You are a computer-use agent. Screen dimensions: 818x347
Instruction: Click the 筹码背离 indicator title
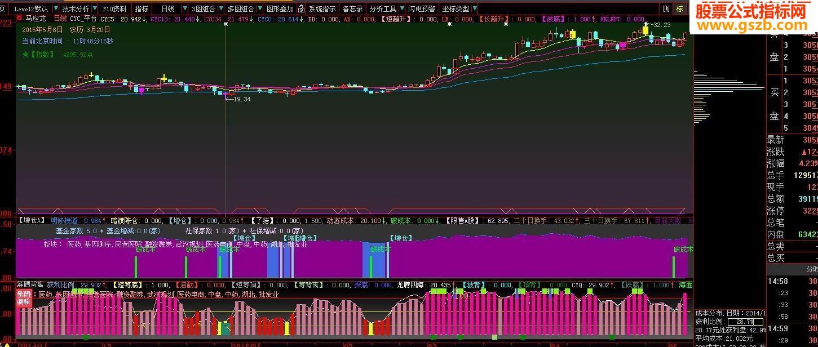pyautogui.click(x=30, y=285)
